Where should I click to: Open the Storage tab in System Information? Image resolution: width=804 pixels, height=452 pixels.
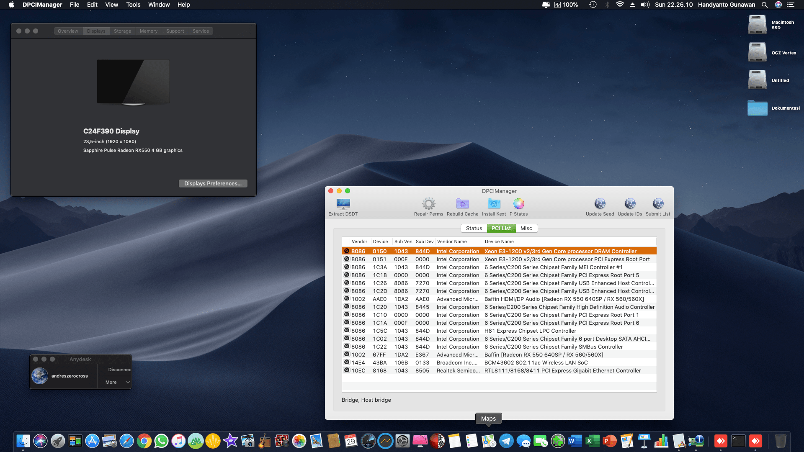[122, 31]
